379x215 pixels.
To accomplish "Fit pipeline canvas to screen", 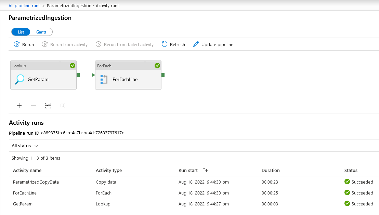I will (x=62, y=106).
